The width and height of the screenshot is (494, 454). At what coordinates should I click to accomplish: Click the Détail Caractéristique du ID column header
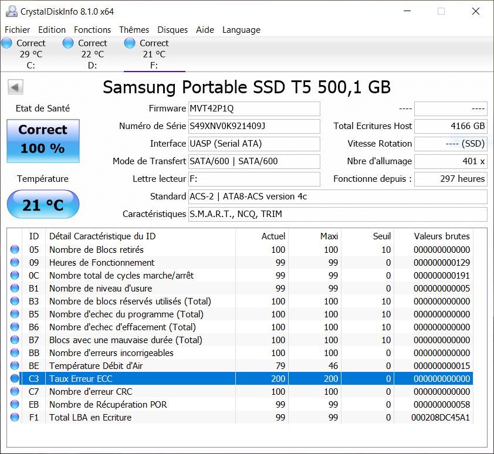(140, 236)
